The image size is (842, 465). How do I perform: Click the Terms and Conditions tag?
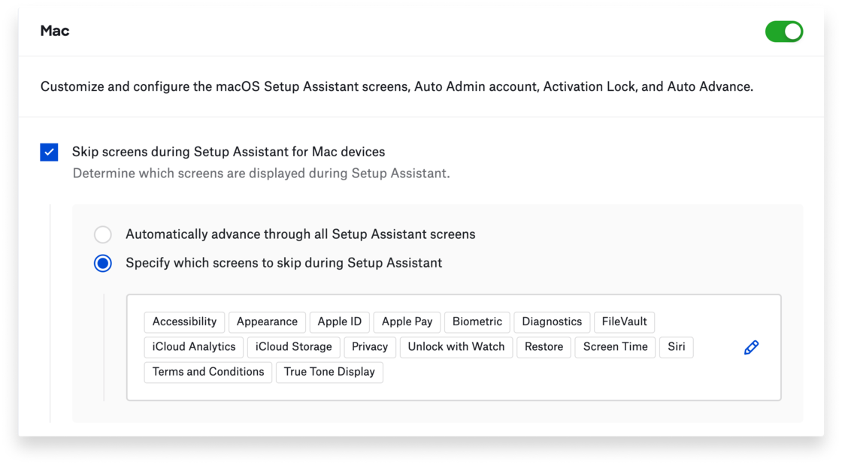pos(208,372)
